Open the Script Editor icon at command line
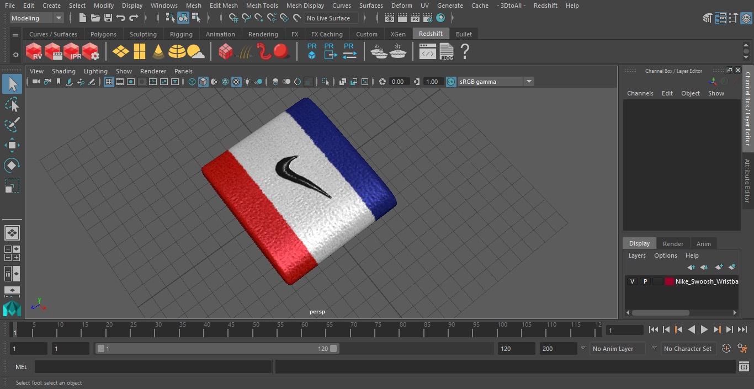This screenshot has width=754, height=389. 744,367
